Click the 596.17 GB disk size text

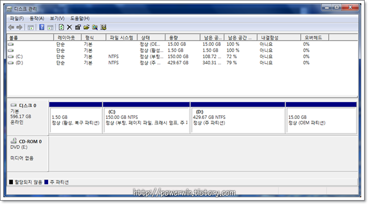(x=21, y=117)
